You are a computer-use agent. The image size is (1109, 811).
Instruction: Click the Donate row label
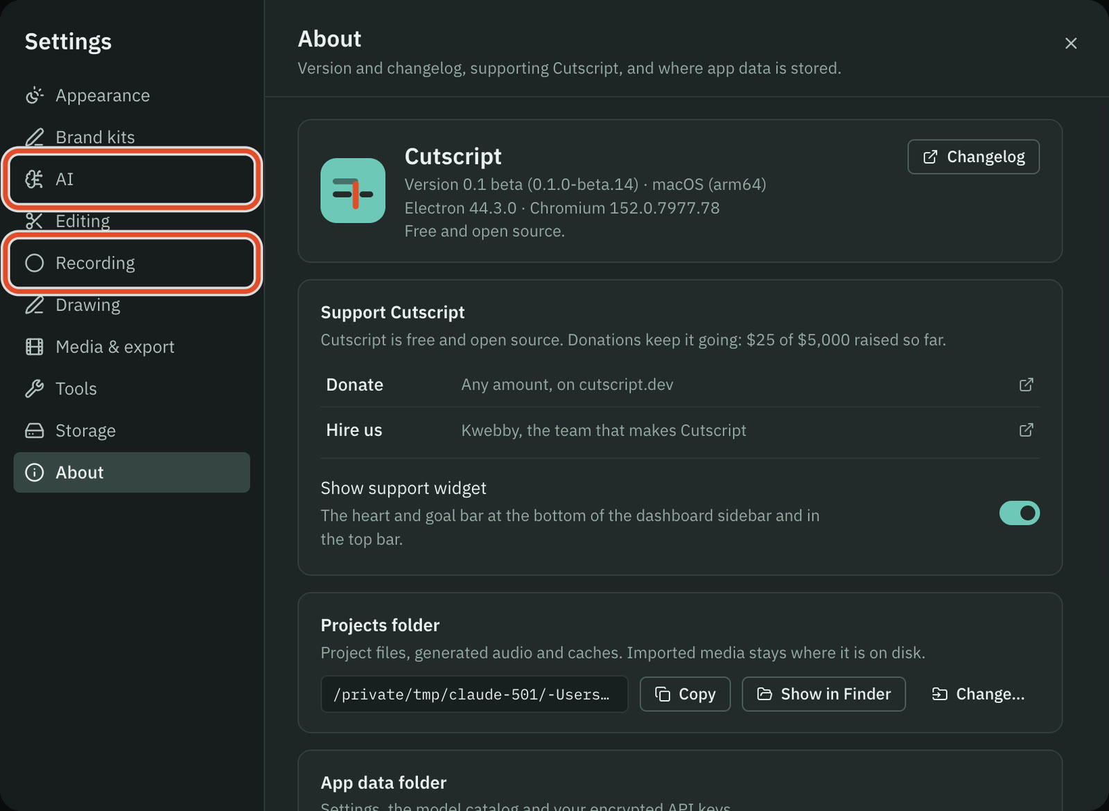355,385
